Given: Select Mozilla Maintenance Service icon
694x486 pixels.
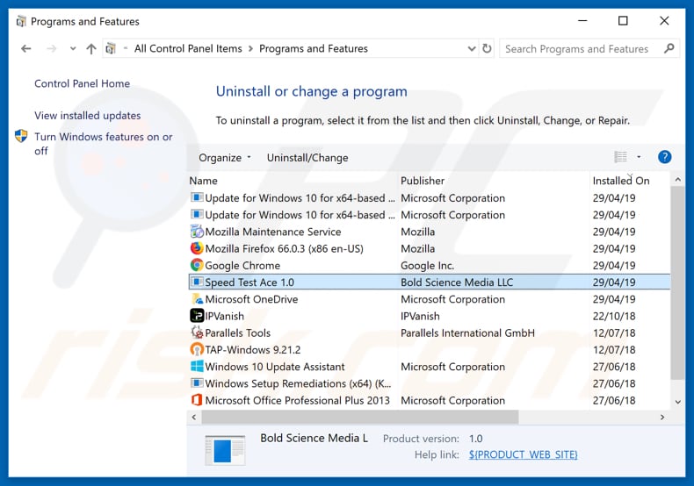Looking at the screenshot, I should tap(197, 232).
